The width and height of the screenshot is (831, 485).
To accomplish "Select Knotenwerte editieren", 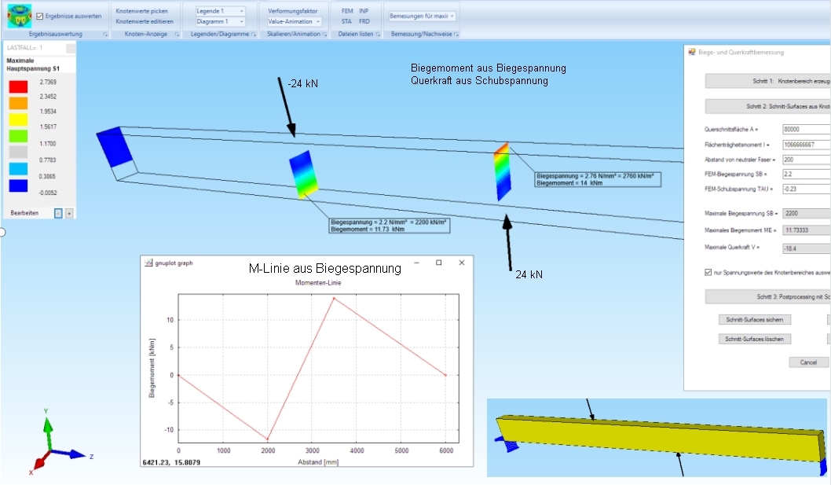I will 145,22.
